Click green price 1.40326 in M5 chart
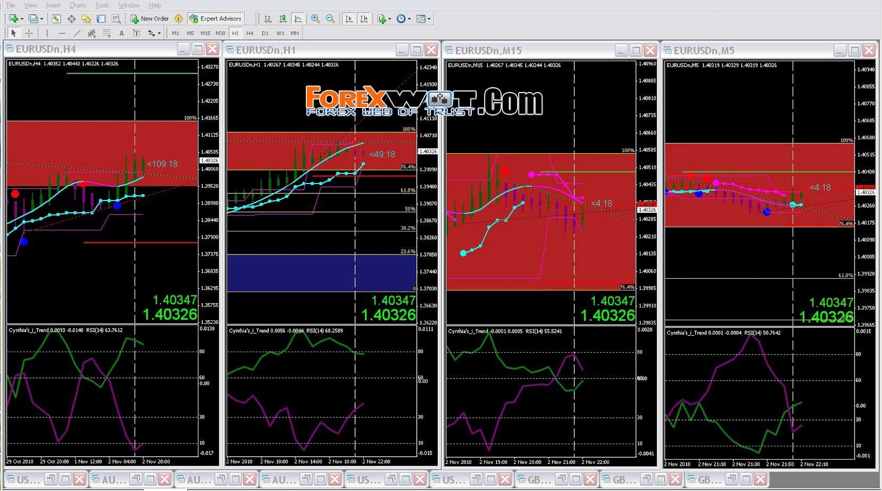This screenshot has height=491, width=882. tap(826, 317)
